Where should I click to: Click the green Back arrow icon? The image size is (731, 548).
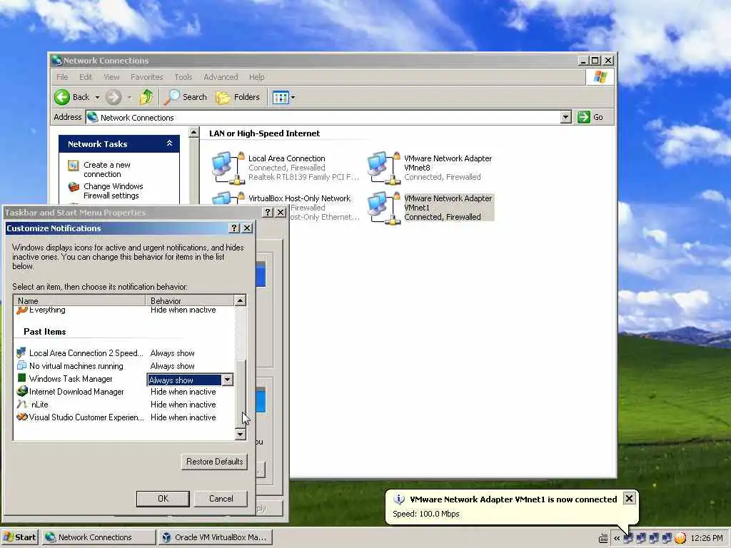pyautogui.click(x=62, y=97)
